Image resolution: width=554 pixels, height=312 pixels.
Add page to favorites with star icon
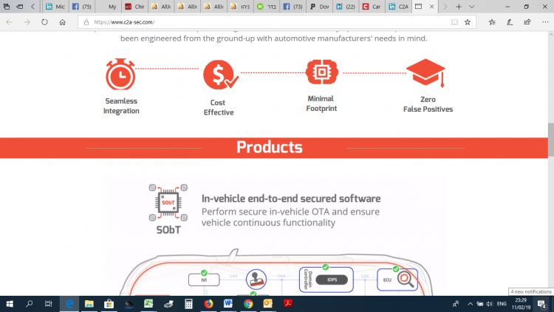click(468, 22)
